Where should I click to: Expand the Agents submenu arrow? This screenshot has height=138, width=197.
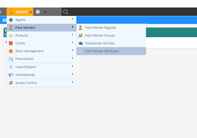coord(72,19)
